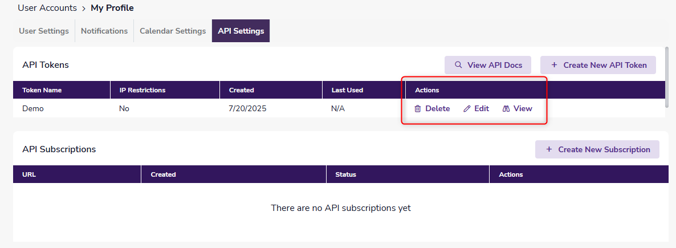Click the URL column header in API Subscriptions

(x=29, y=174)
